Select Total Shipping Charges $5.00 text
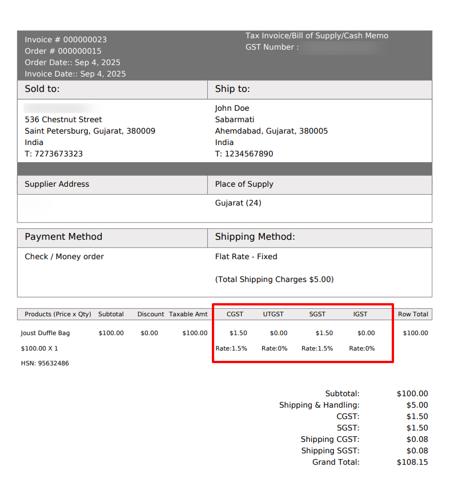This screenshot has height=479, width=450. 274,280
